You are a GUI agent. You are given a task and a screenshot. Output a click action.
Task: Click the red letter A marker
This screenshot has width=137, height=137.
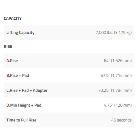(x=8, y=61)
